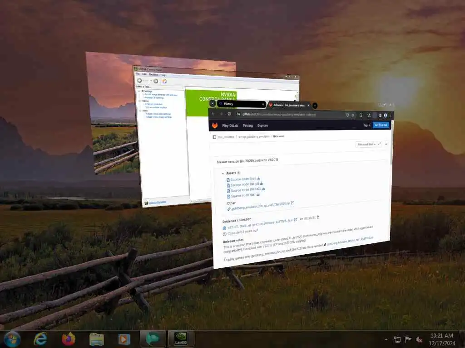This screenshot has width=465, height=348.
Task: Open NVIDIA Control Panel Edit menu
Action: tap(144, 74)
